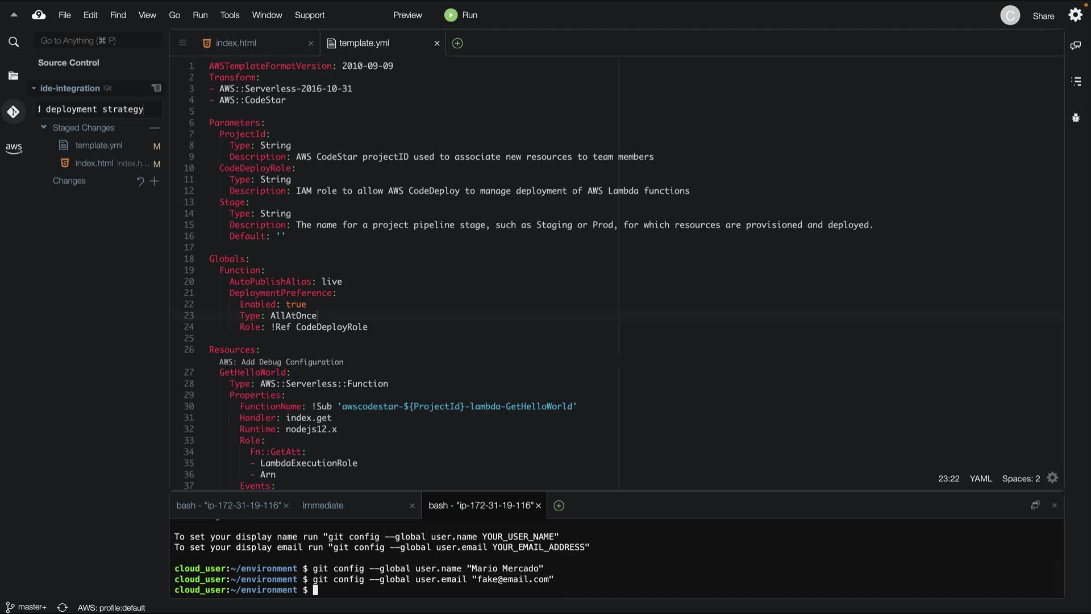Open the search icon in left sidebar

click(x=14, y=42)
